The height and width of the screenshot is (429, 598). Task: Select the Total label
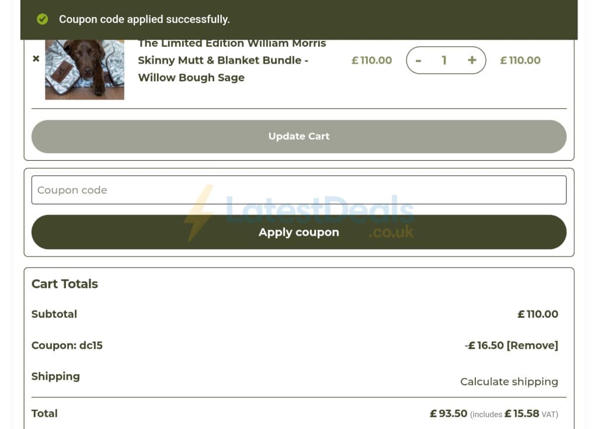point(44,413)
